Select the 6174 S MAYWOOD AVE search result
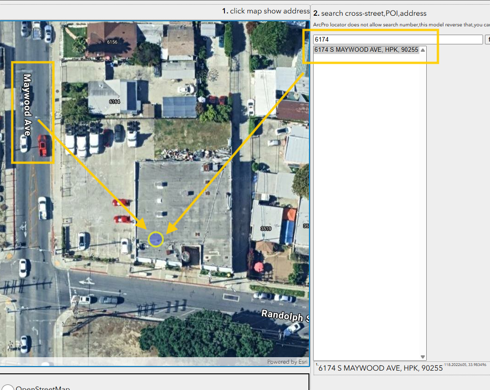This screenshot has height=390, width=490. point(366,50)
